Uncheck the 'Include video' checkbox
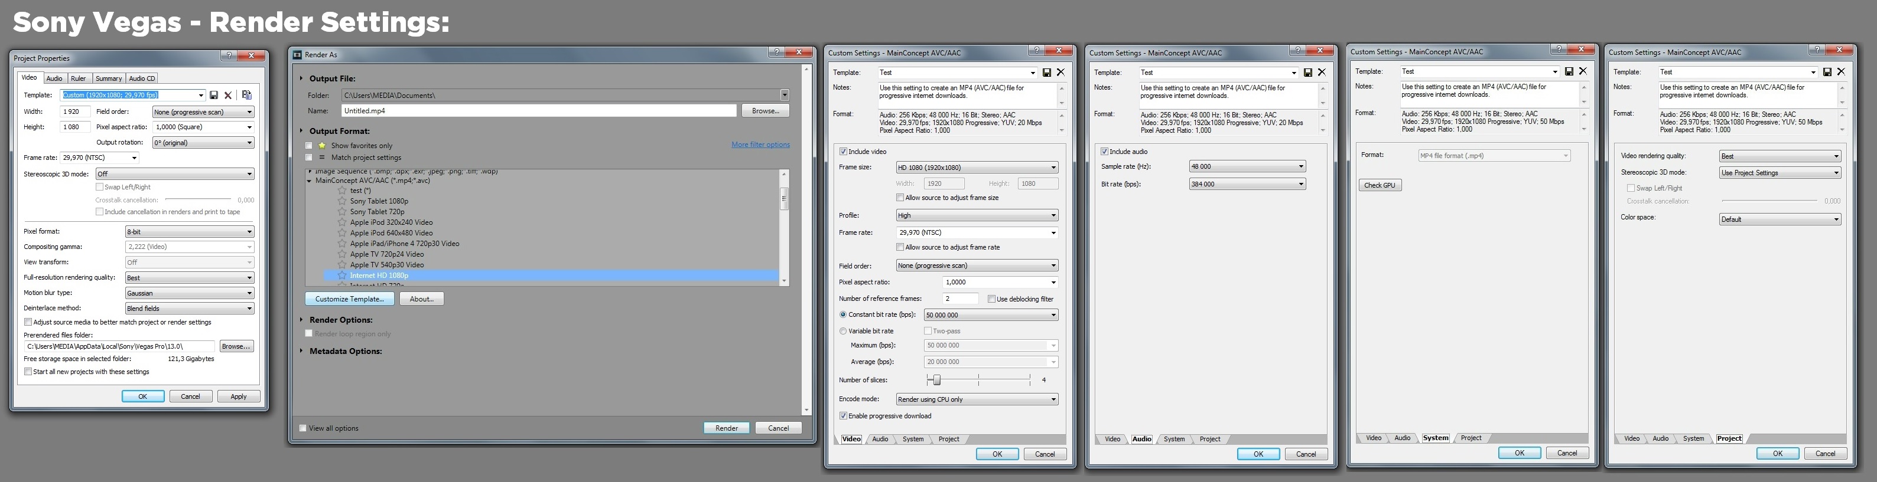This screenshot has height=482, width=1877. tap(843, 152)
